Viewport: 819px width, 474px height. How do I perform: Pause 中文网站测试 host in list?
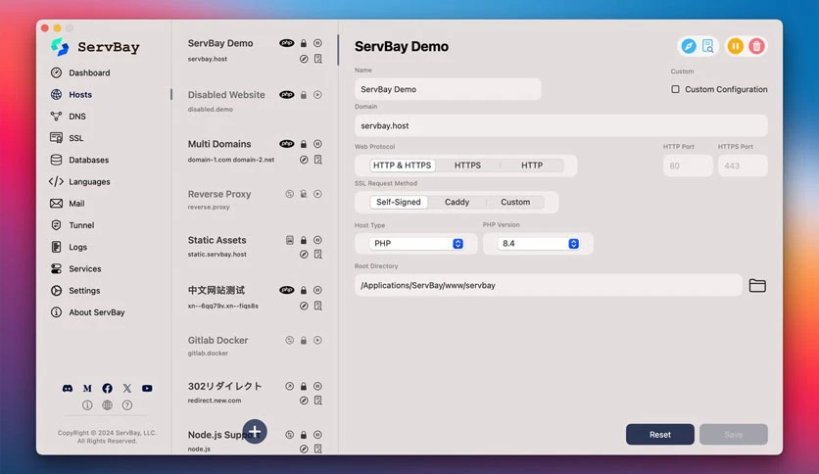[x=317, y=290]
